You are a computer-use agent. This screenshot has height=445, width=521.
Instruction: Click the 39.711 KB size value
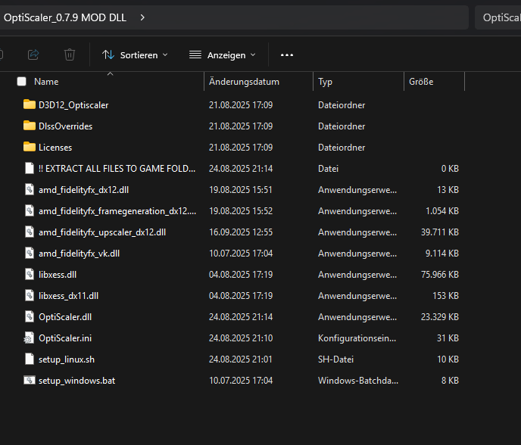[439, 232]
